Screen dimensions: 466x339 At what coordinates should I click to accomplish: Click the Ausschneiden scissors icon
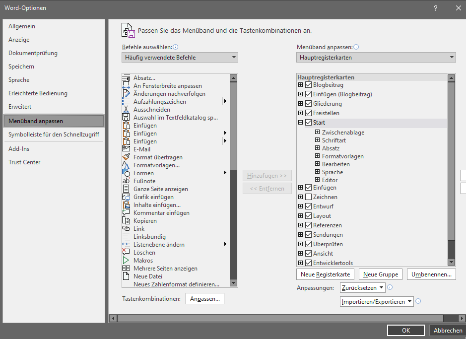pyautogui.click(x=126, y=110)
